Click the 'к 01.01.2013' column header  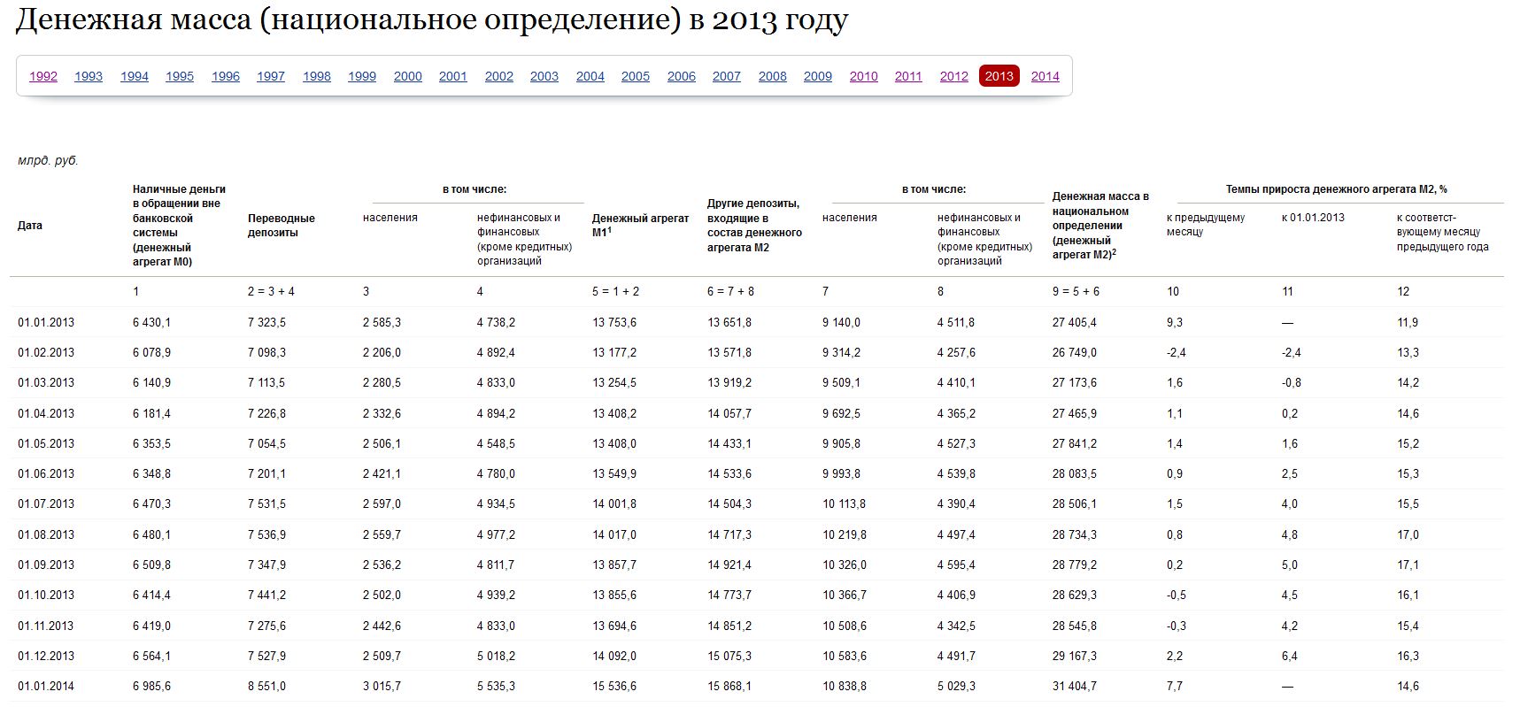tap(1313, 218)
